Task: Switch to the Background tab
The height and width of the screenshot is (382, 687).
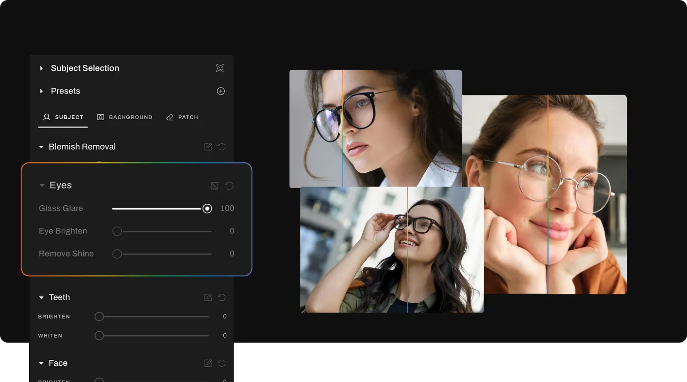Action: pyautogui.click(x=125, y=117)
